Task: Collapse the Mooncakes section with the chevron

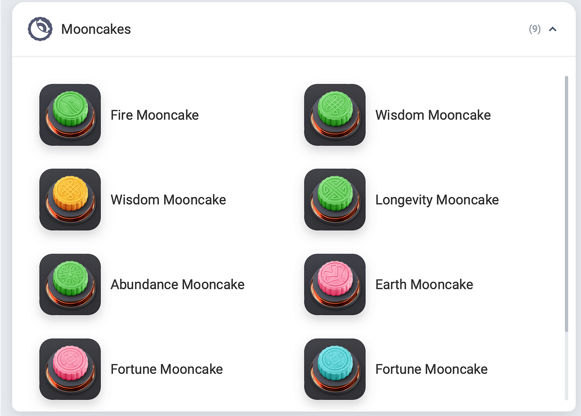Action: [x=552, y=29]
